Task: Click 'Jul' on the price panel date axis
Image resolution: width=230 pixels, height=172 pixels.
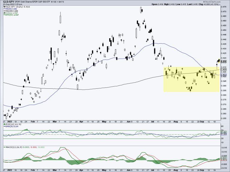Action: pyautogui.click(x=152, y=122)
